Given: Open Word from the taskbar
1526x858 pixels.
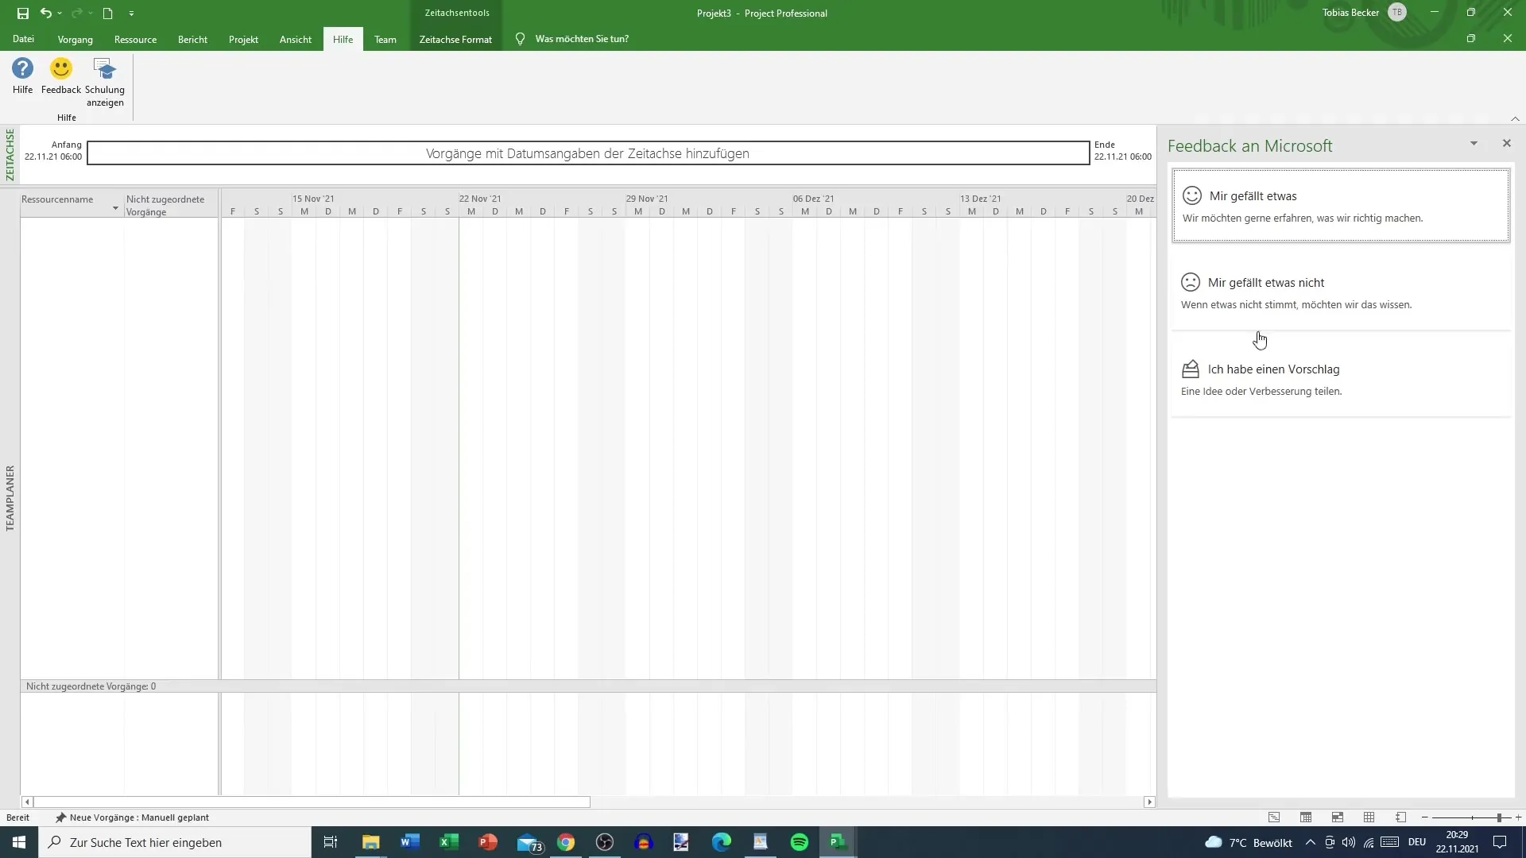Looking at the screenshot, I should 410,842.
